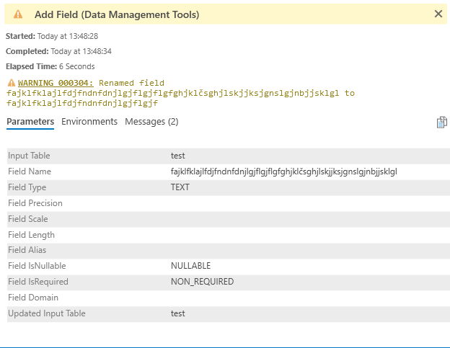450x348 pixels.
Task: Click the Field Type TEXT value
Action: 180,187
